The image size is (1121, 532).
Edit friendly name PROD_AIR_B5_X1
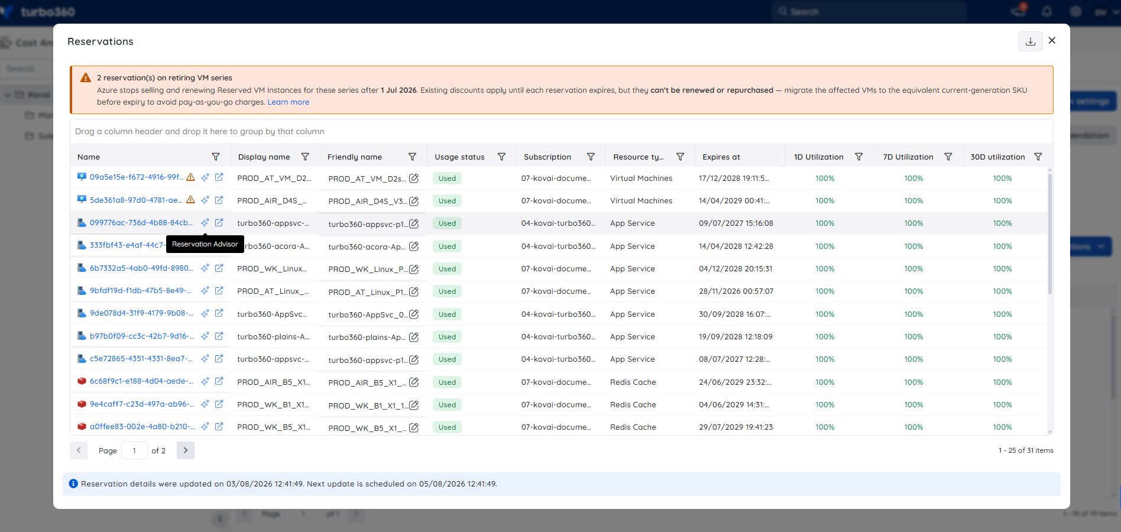pyautogui.click(x=414, y=382)
